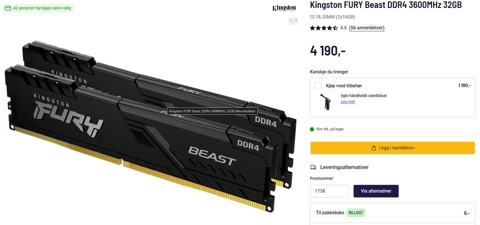Click the BILLIGST badge next to Til pakkeboks
This screenshot has height=225, width=480.
(x=355, y=213)
